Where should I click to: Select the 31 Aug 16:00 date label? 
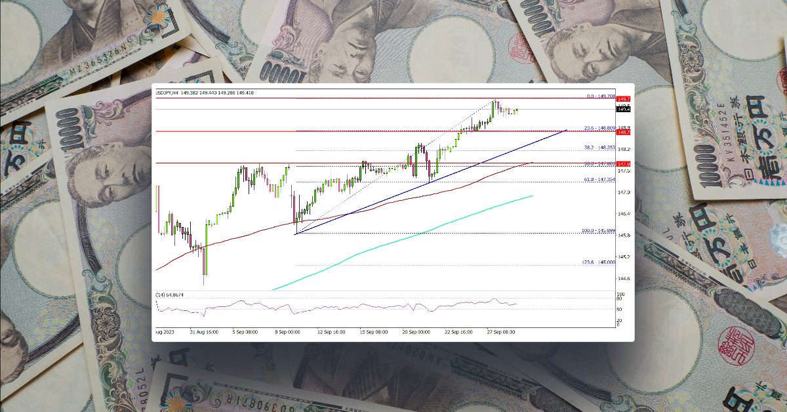204,332
